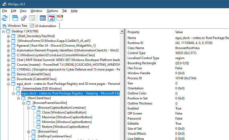This screenshot has height=140, width=229.
Task: Click the gears processes toolbar icon
Action: coord(24,18)
